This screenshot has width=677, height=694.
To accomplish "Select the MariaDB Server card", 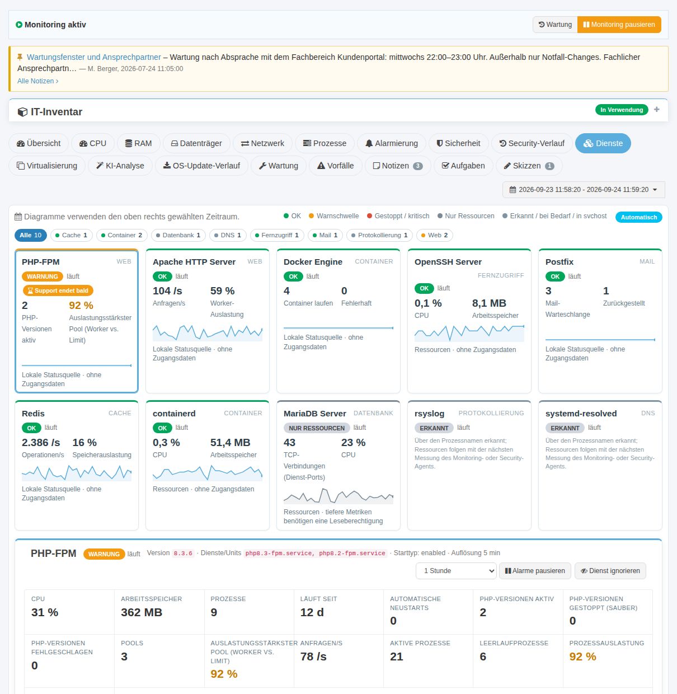I will [338, 465].
